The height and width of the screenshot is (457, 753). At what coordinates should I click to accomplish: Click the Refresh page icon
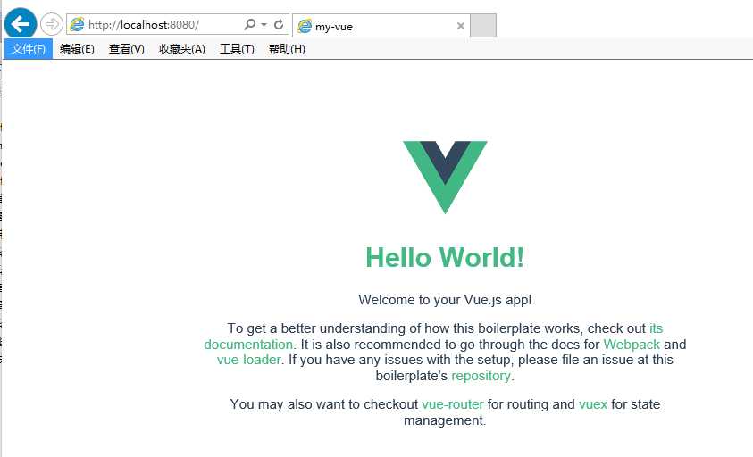[279, 24]
